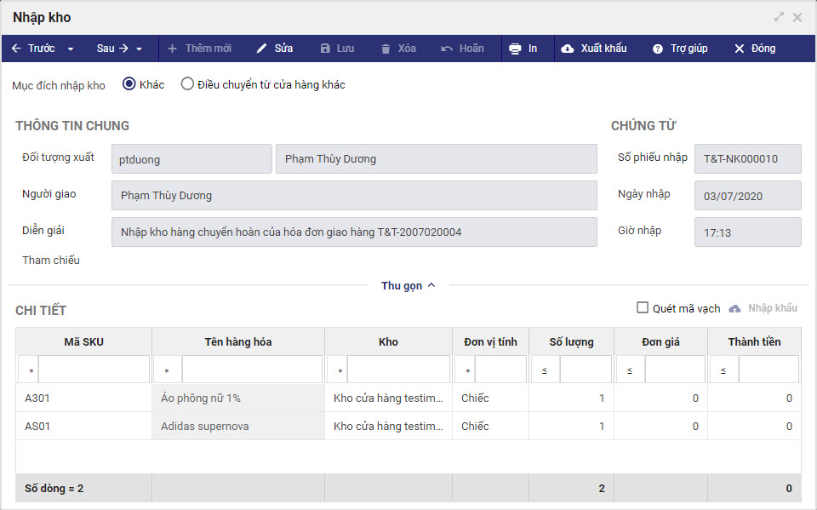Select the Khác radio button
Image resolution: width=817 pixels, height=510 pixels.
pos(129,84)
